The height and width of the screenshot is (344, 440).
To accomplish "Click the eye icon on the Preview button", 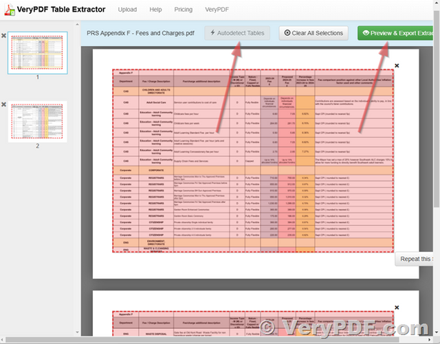I will (x=366, y=33).
